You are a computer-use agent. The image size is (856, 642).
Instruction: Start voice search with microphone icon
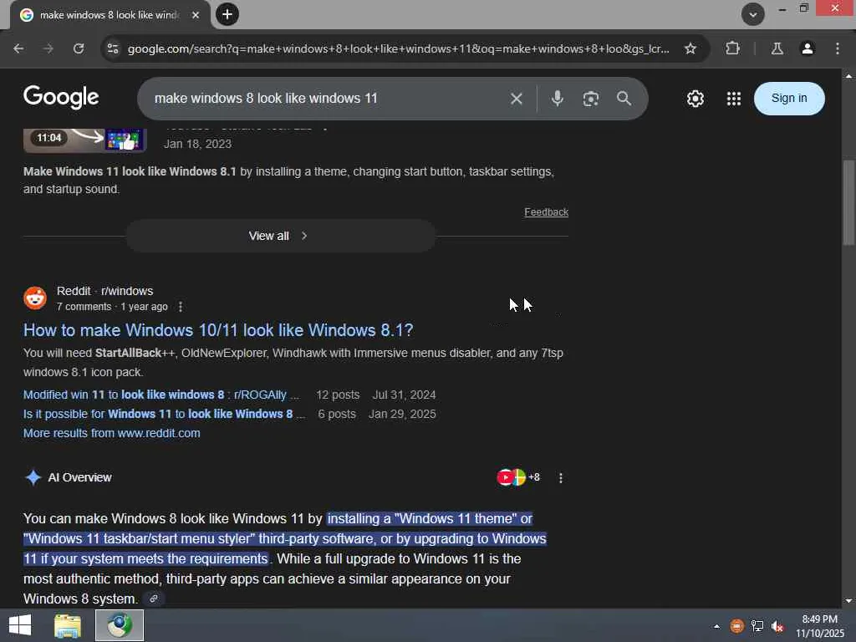coord(557,99)
